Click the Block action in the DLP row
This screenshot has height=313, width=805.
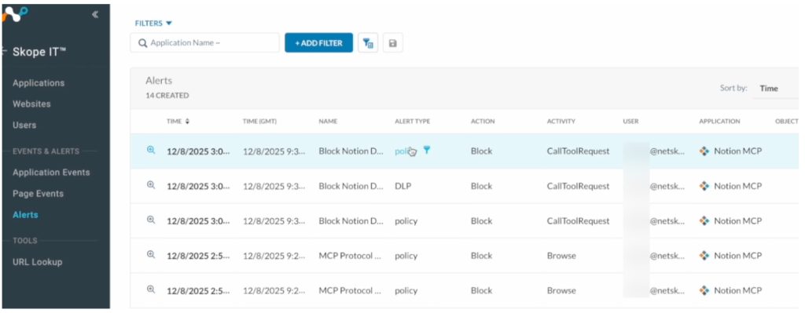[x=482, y=186]
